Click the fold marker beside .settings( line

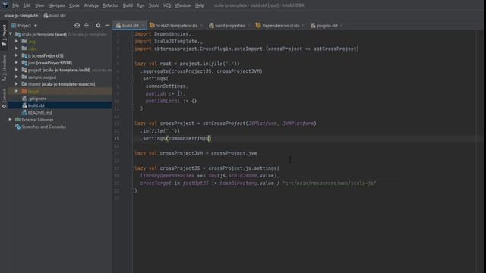point(132,79)
